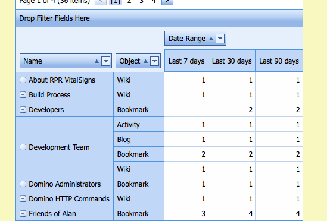Collapse the Friends of Alan row
The height and width of the screenshot is (221, 327).
(x=23, y=214)
